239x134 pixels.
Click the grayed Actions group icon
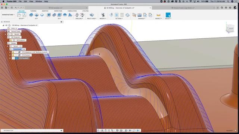122,15
